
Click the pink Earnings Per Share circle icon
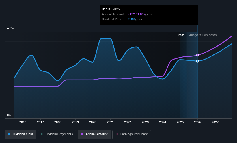pyautogui.click(x=117, y=134)
